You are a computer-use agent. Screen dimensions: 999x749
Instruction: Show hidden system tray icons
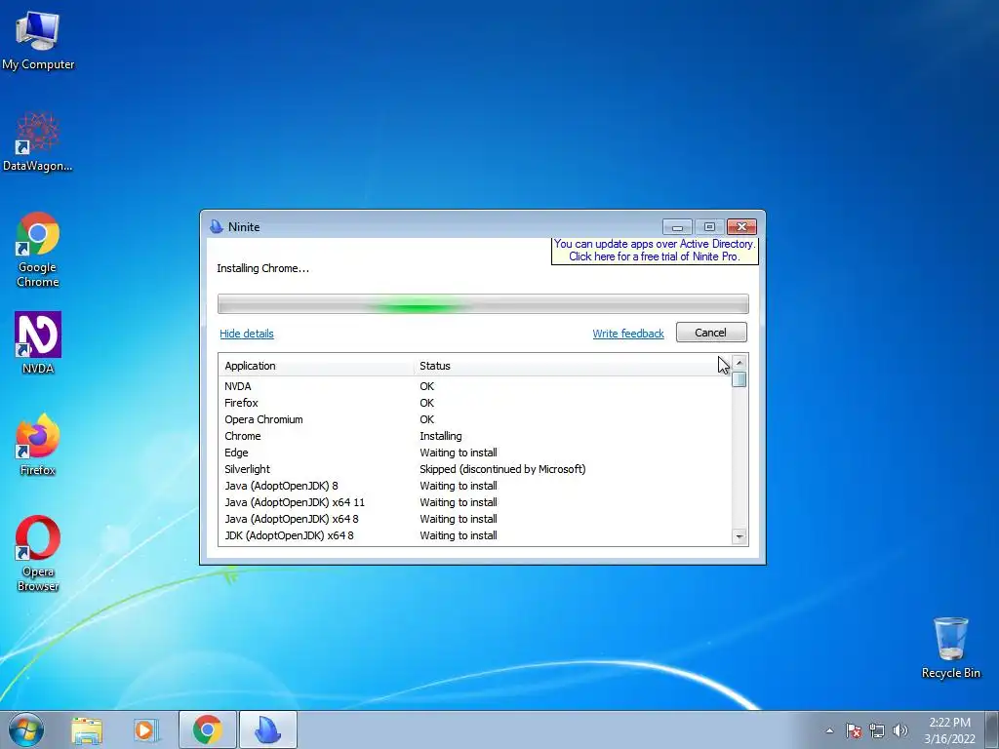(829, 730)
